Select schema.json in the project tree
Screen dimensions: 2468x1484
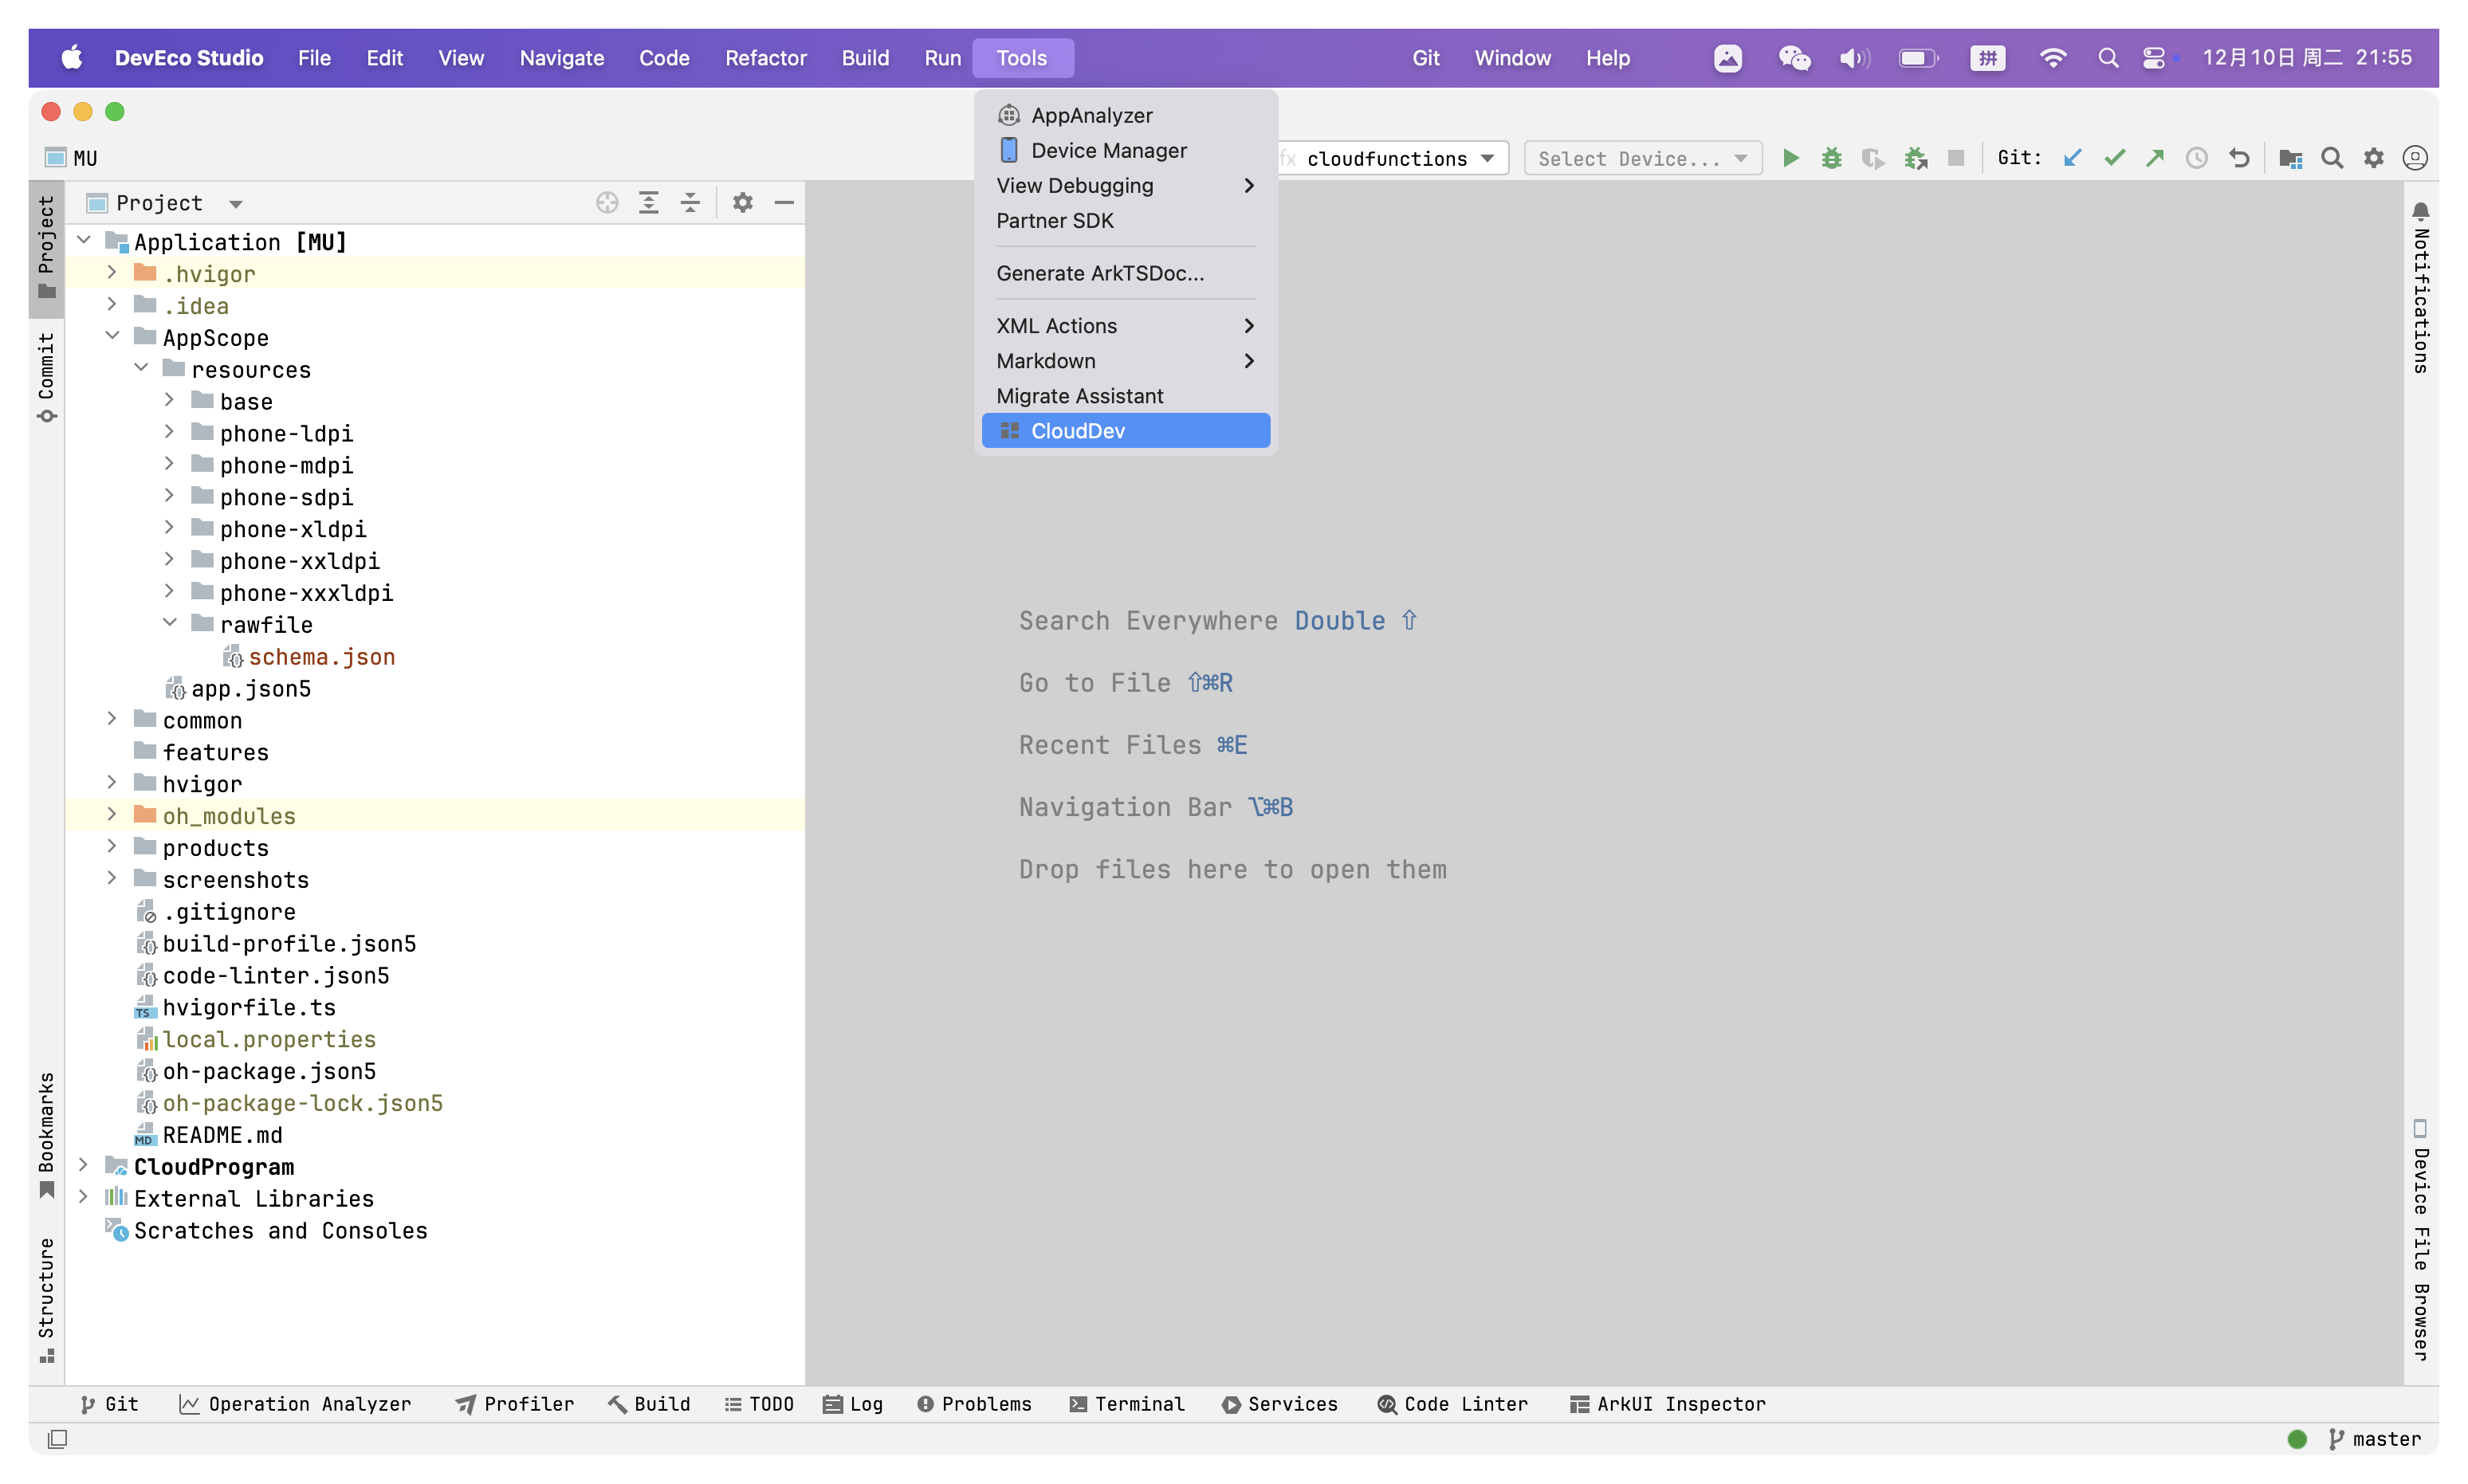[321, 657]
